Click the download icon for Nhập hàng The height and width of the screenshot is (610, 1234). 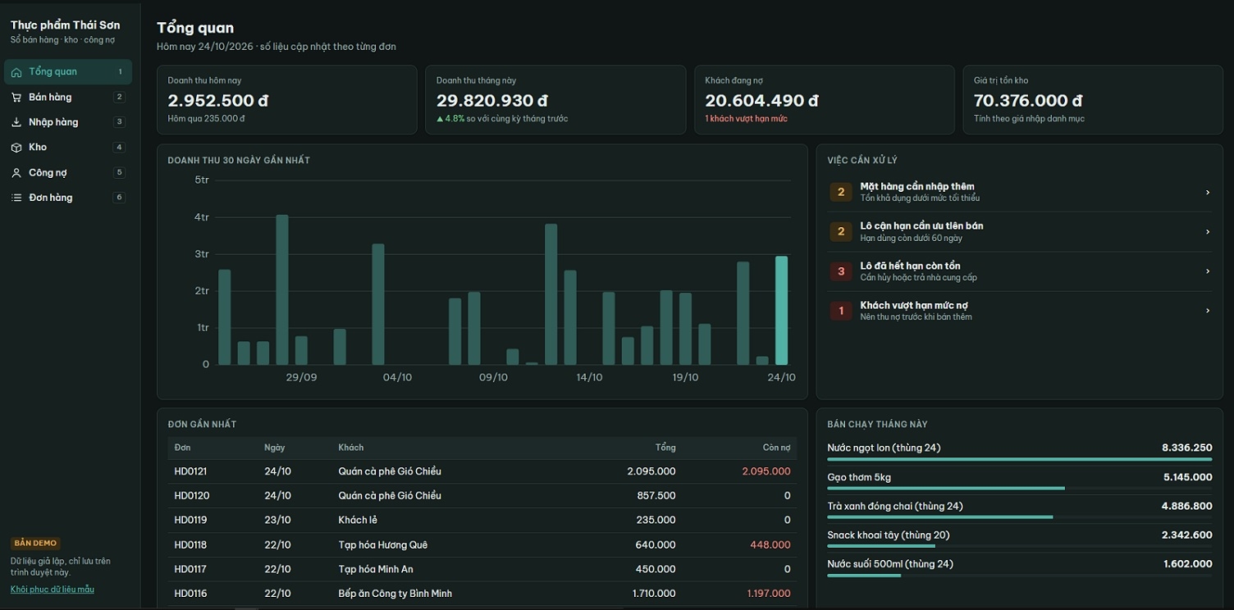(16, 122)
